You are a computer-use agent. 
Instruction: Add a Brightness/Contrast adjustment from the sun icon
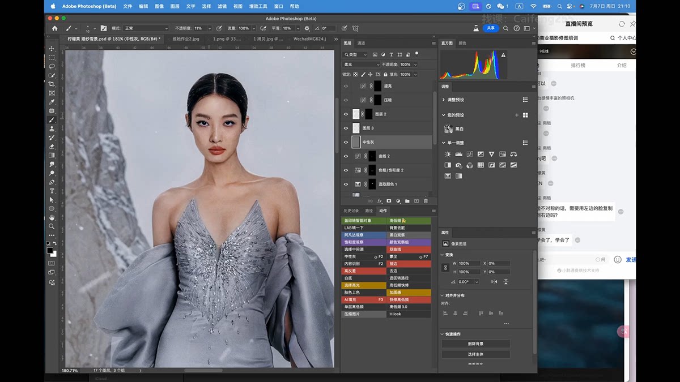pyautogui.click(x=448, y=154)
